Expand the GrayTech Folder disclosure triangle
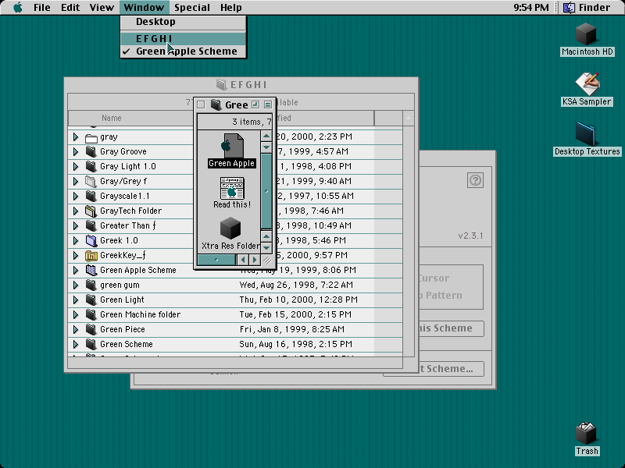Image resolution: width=625 pixels, height=468 pixels. 76,211
